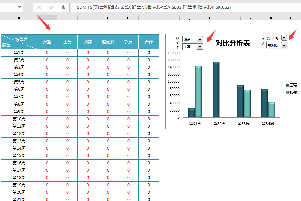Select the 第10周 row label cell
The height and width of the screenshot is (201, 301).
pos(19,119)
